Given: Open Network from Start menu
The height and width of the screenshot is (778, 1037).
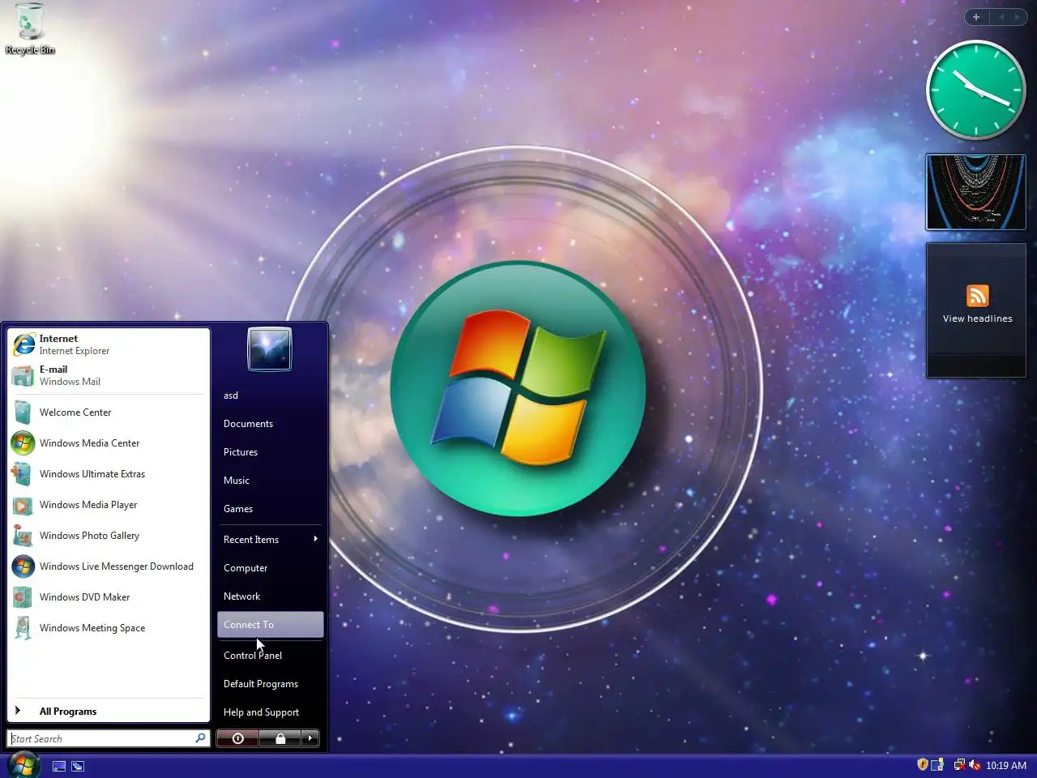Looking at the screenshot, I should tap(271, 596).
